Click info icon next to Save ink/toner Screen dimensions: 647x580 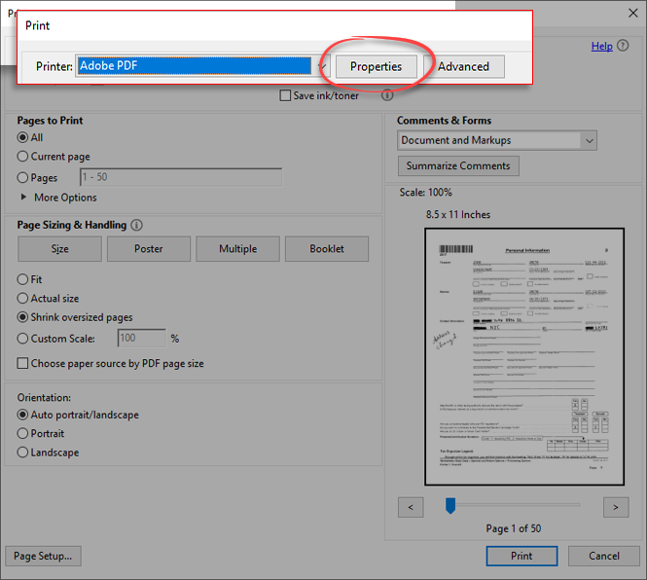click(x=387, y=95)
